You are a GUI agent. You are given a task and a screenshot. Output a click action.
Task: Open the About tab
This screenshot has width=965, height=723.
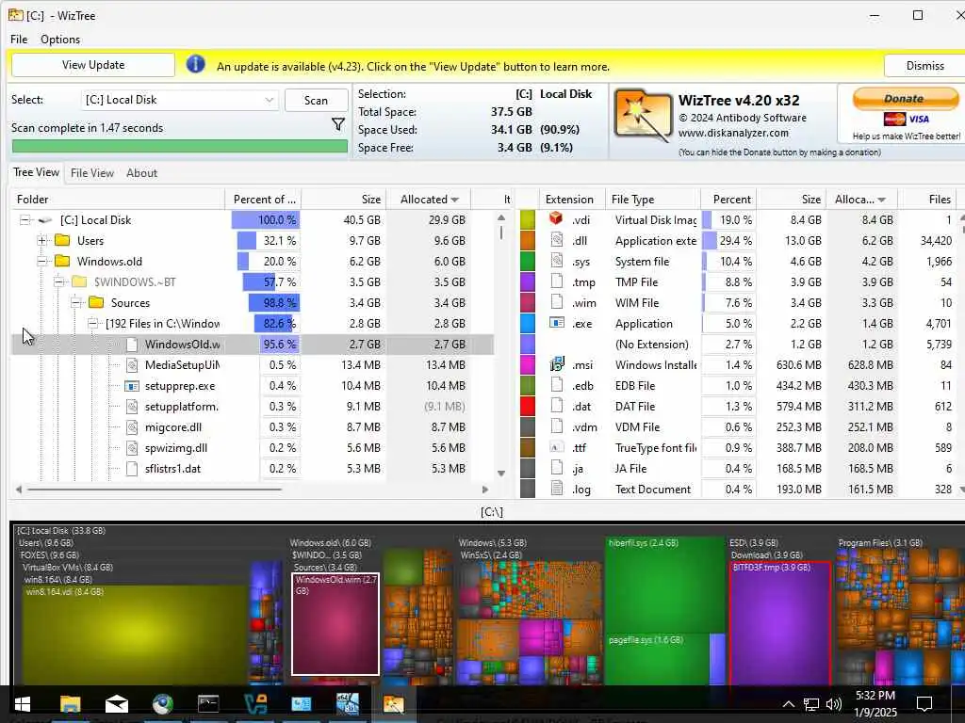(x=141, y=173)
